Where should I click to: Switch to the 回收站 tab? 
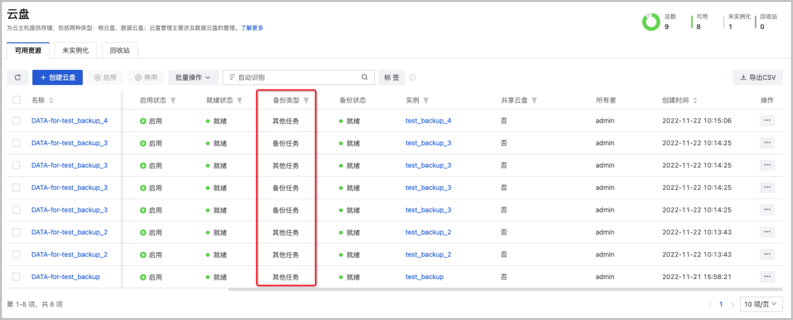pos(120,50)
